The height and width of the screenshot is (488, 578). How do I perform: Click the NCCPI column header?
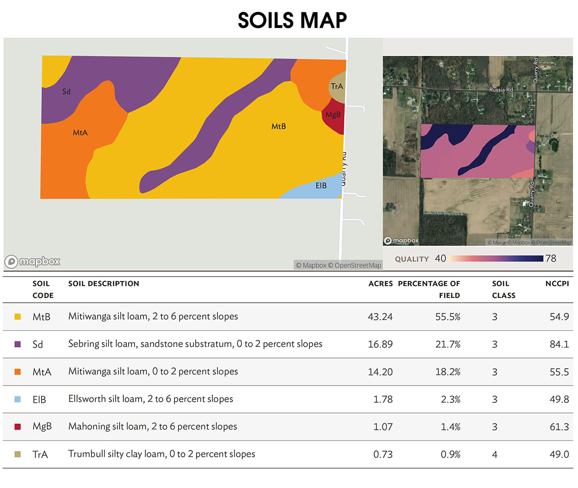(x=557, y=283)
